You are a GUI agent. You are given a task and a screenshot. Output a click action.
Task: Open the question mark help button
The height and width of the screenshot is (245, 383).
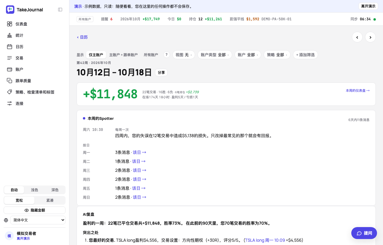click(x=167, y=55)
